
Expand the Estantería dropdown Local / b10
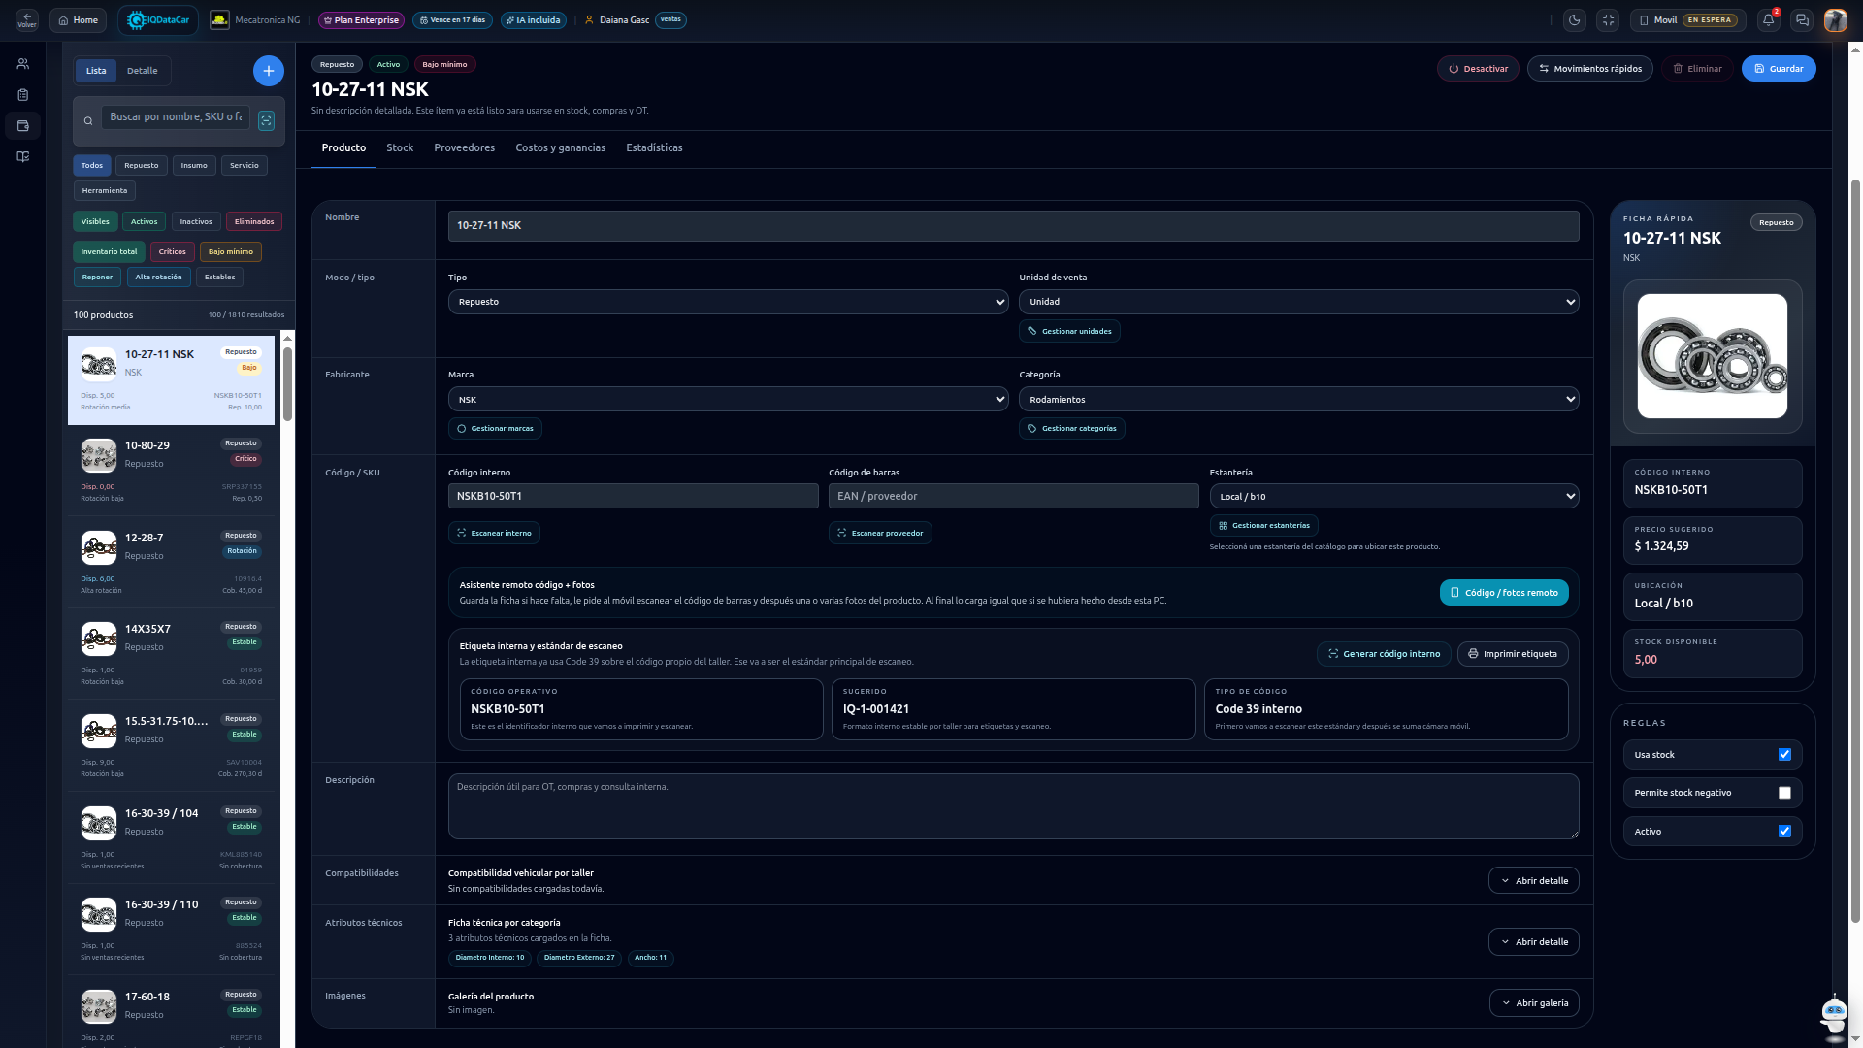coord(1394,496)
